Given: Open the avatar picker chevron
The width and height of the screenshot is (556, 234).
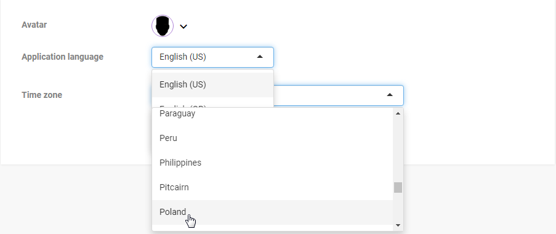Looking at the screenshot, I should (183, 26).
